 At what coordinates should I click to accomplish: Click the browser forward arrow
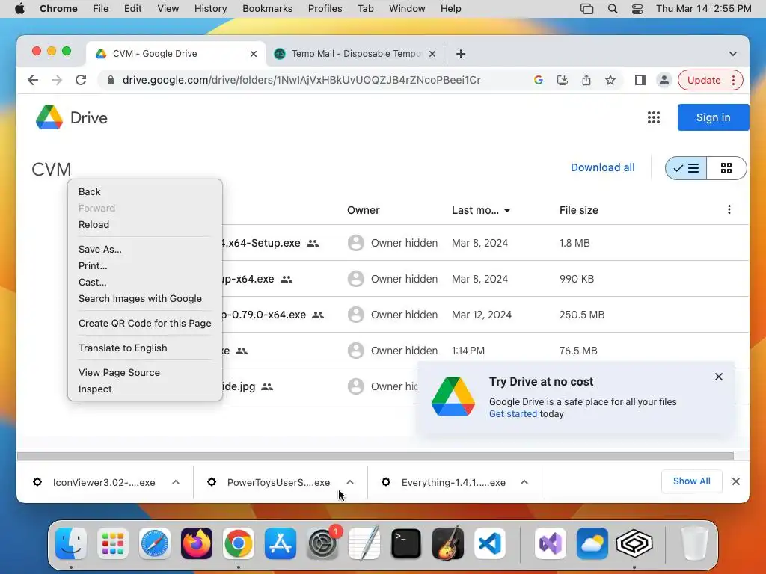(x=57, y=80)
